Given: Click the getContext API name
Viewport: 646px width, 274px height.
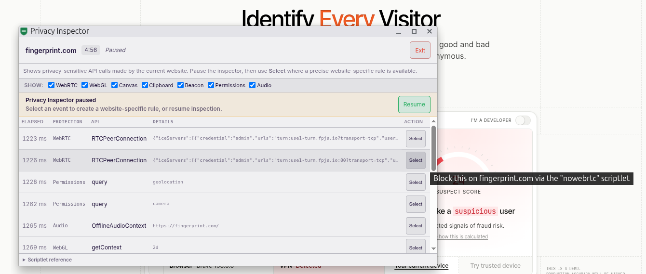Looking at the screenshot, I should (x=107, y=248).
